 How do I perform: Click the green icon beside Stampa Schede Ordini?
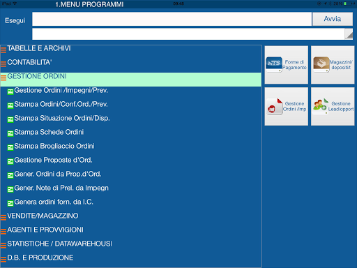10,133
